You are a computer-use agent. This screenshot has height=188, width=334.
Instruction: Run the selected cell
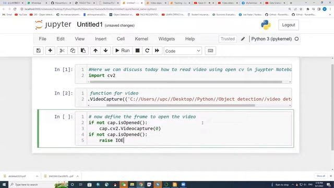(x=123, y=51)
